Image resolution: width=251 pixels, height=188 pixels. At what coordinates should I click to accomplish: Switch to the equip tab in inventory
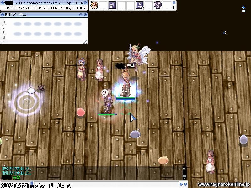pyautogui.click(x=3, y=29)
